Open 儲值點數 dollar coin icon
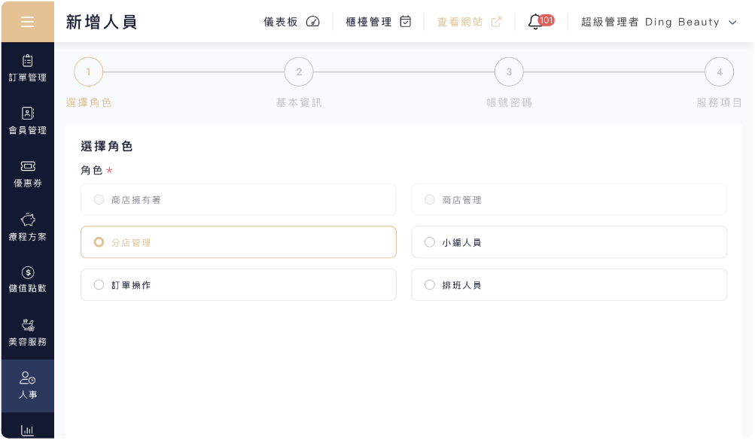This screenshot has height=440, width=755. click(27, 273)
